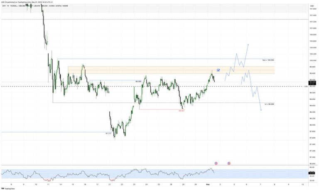Select the 98.686 horizontal line label
The height and width of the screenshot is (191, 319).
[269, 104]
